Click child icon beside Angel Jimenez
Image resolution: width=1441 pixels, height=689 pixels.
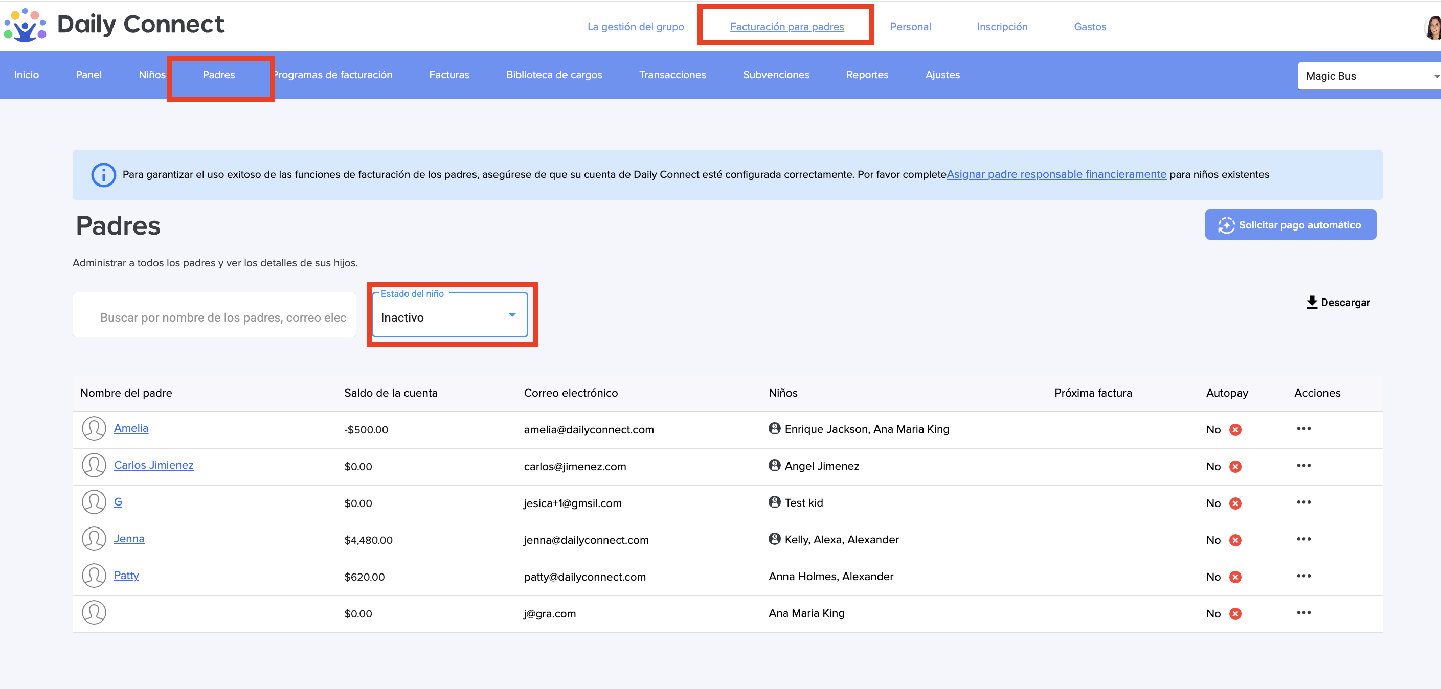[774, 465]
